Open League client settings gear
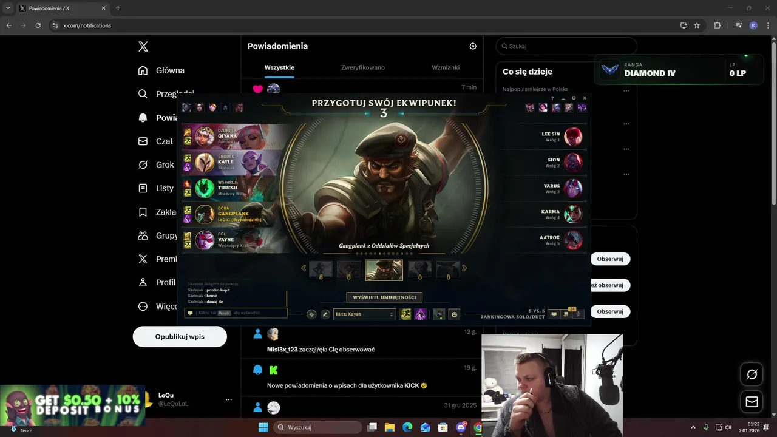This screenshot has width=777, height=437. click(574, 98)
